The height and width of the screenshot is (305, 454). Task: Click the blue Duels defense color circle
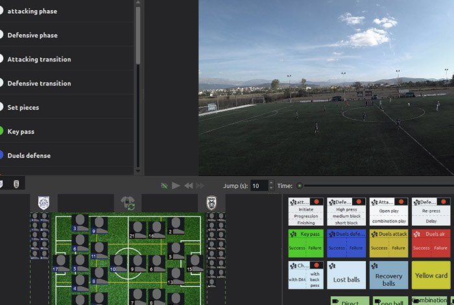[1, 155]
